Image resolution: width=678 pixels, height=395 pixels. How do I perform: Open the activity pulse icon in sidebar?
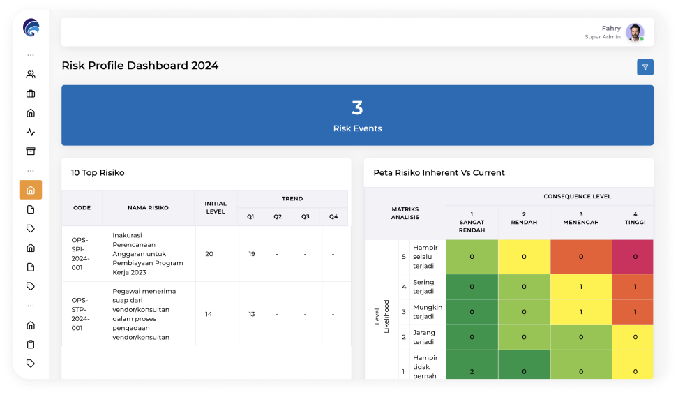(x=31, y=132)
